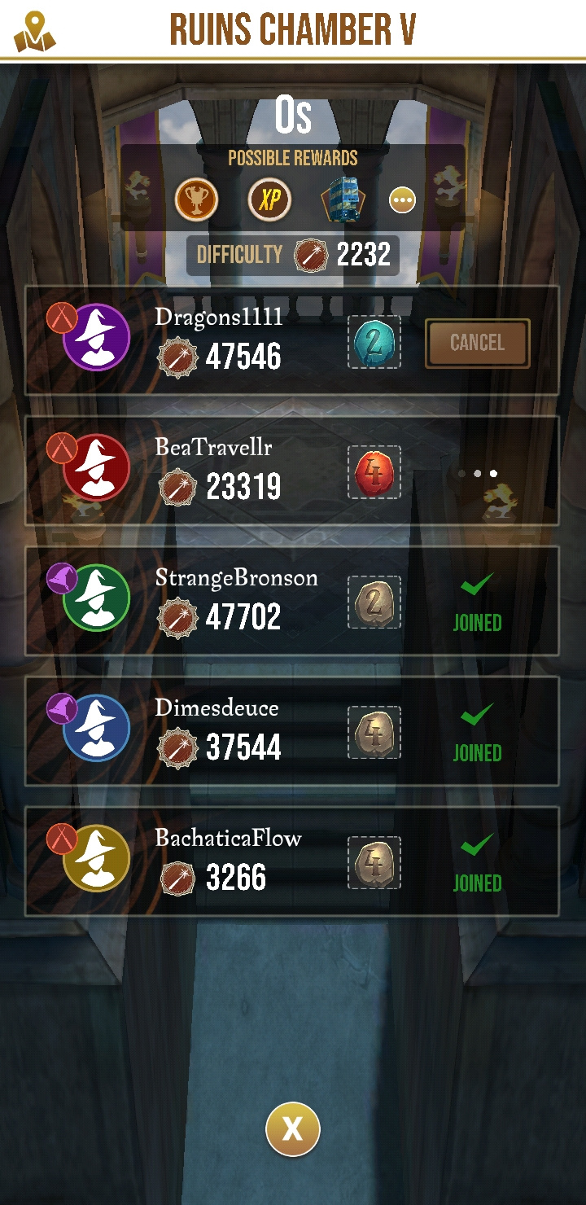Tap the trophy reward icon
586x1205 pixels.
tap(196, 199)
